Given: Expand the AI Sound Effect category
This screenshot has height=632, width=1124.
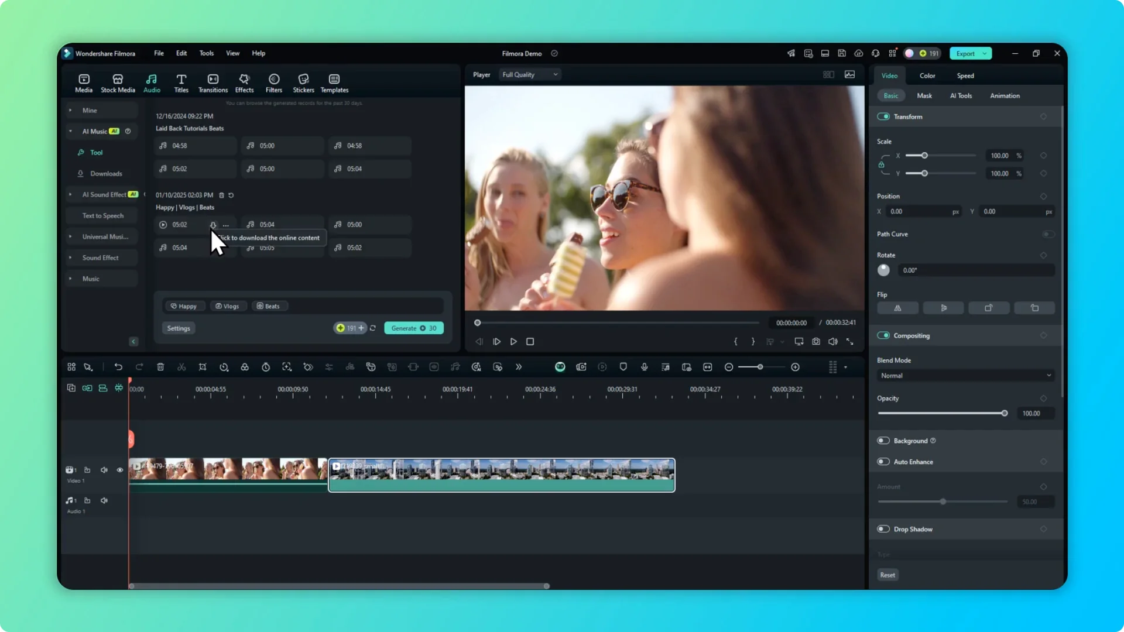Looking at the screenshot, I should point(70,194).
